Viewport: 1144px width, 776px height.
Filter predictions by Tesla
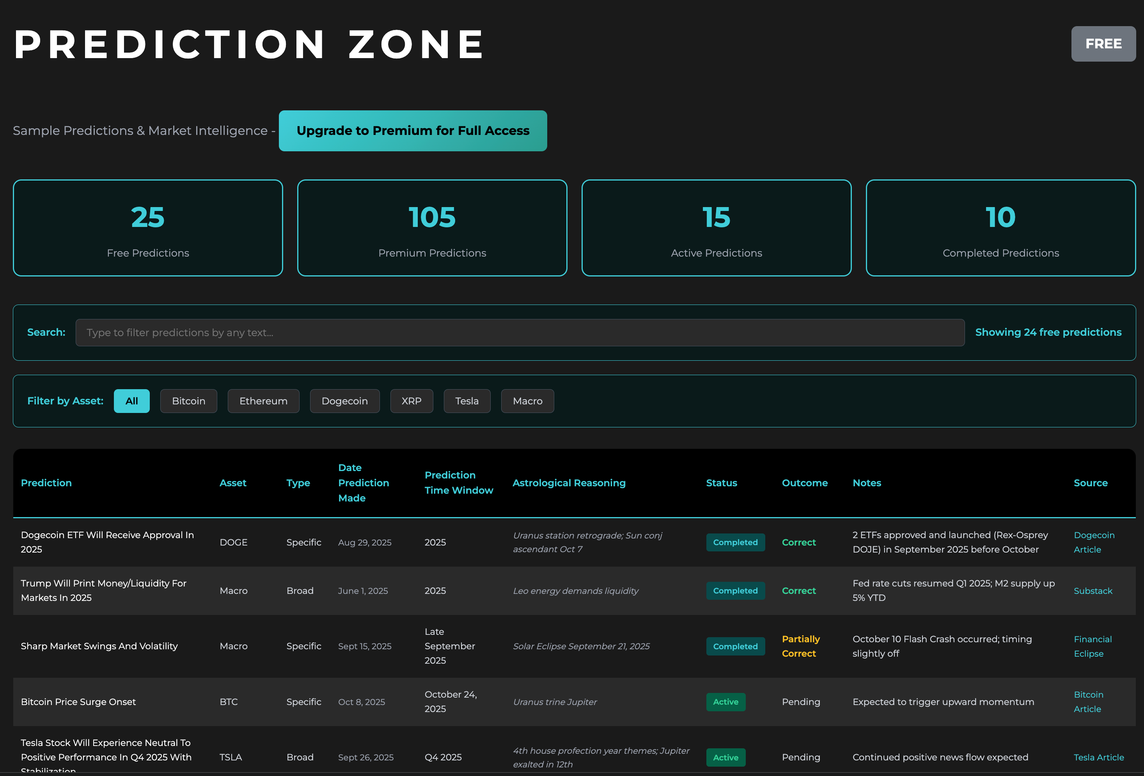466,401
